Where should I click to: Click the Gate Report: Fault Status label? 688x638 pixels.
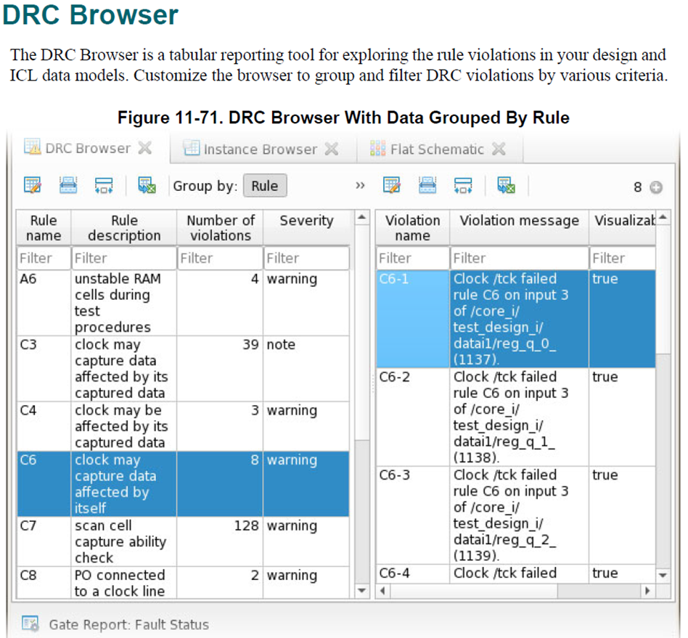(x=128, y=624)
